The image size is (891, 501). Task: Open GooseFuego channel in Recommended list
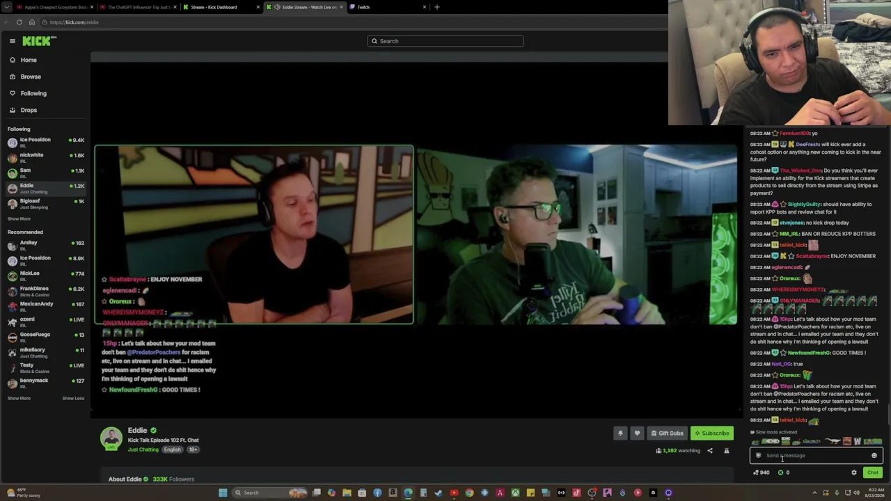point(45,337)
